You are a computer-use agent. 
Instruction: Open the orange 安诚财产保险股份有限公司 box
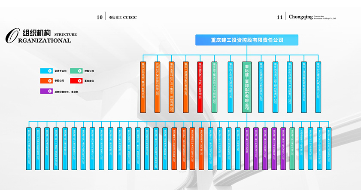tap(157, 87)
